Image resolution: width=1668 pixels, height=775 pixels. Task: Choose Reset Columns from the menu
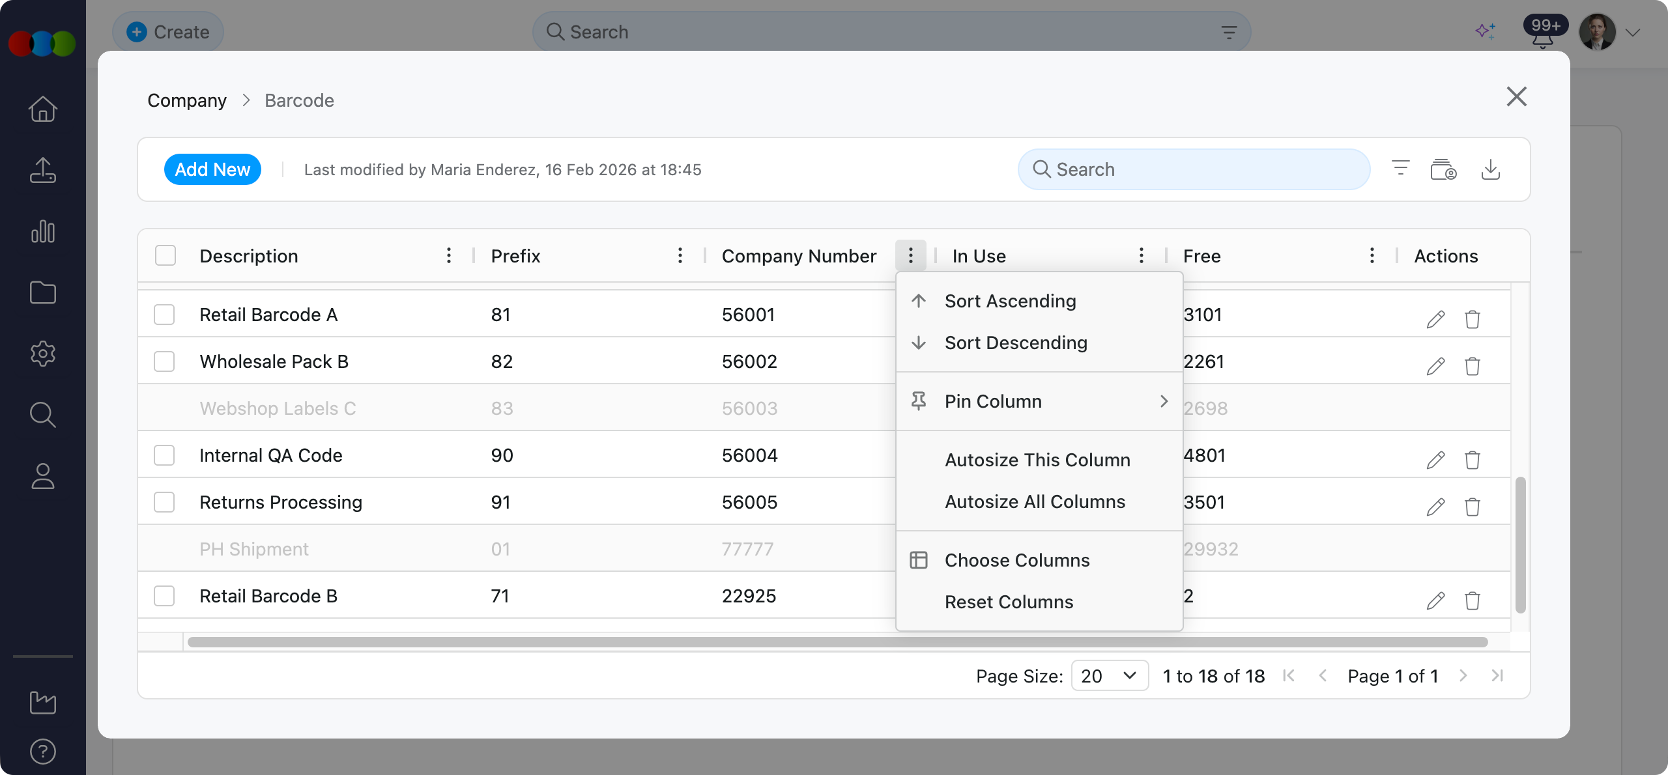(x=1008, y=602)
